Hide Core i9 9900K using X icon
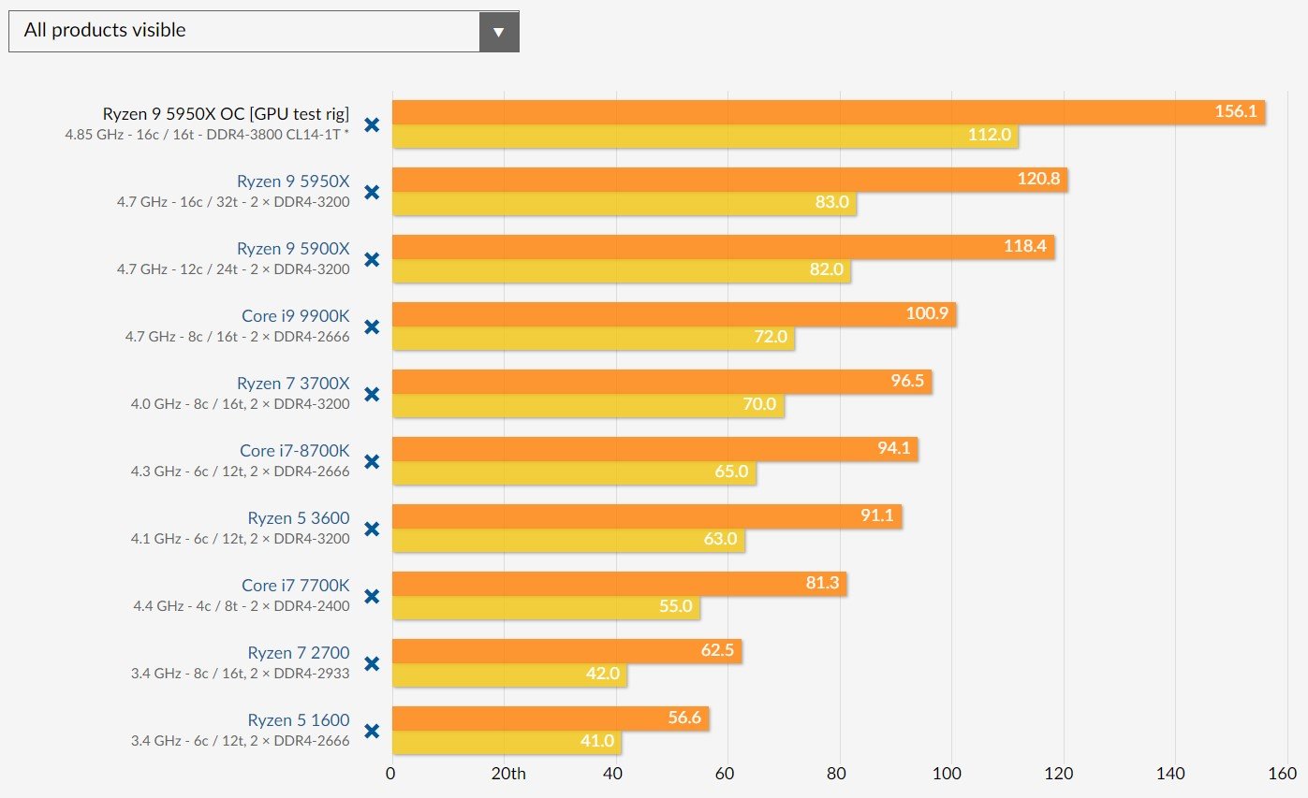Screen dimensions: 1308x798 372,326
